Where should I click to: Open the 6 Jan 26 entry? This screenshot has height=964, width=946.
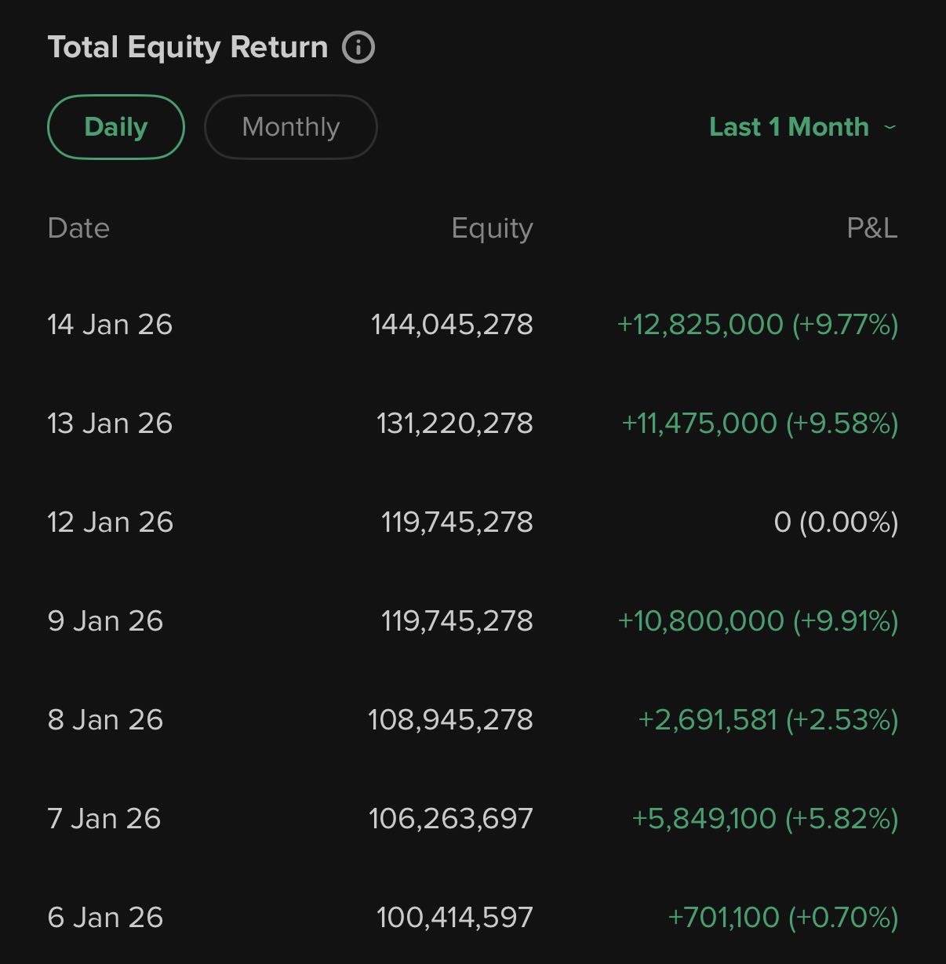point(105,918)
